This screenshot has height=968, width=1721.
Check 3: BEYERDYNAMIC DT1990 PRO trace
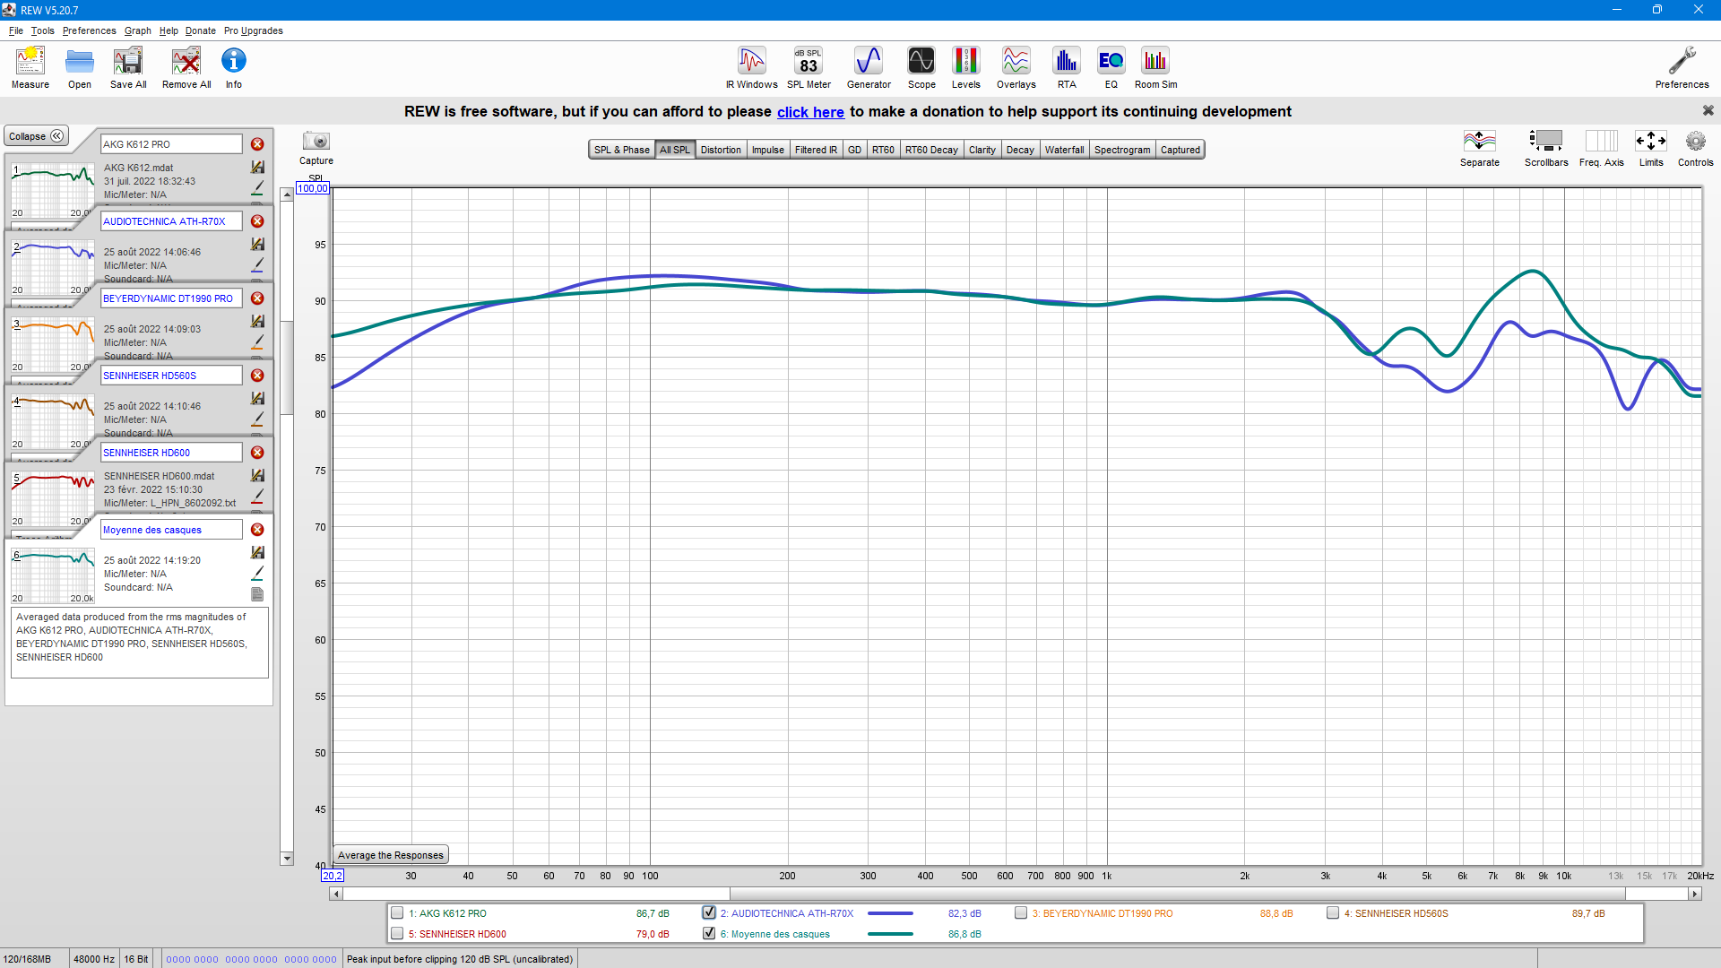[x=1021, y=913]
